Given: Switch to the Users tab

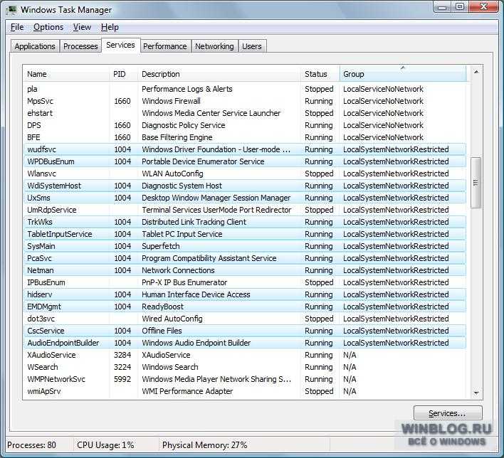Looking at the screenshot, I should coord(252,46).
